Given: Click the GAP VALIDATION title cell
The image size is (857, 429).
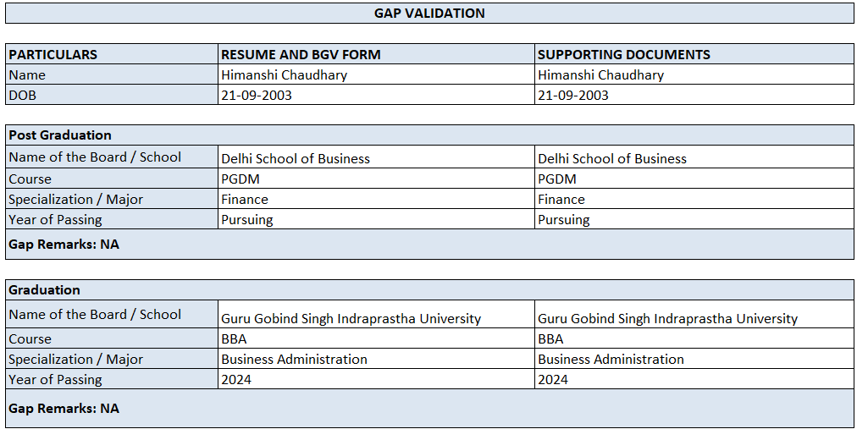Looking at the screenshot, I should (429, 14).
